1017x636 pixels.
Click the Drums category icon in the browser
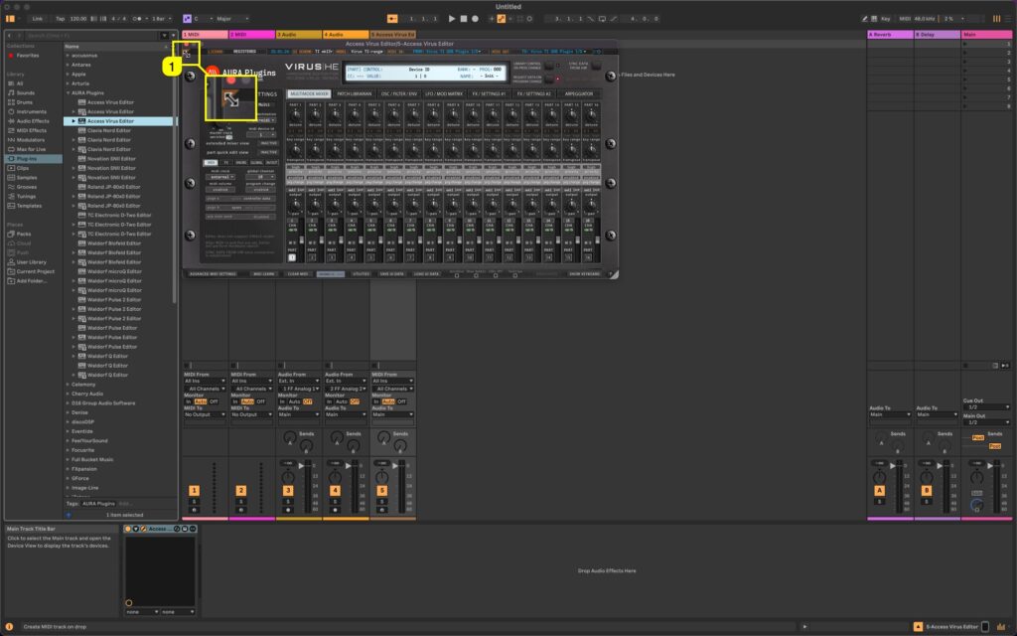pos(11,102)
